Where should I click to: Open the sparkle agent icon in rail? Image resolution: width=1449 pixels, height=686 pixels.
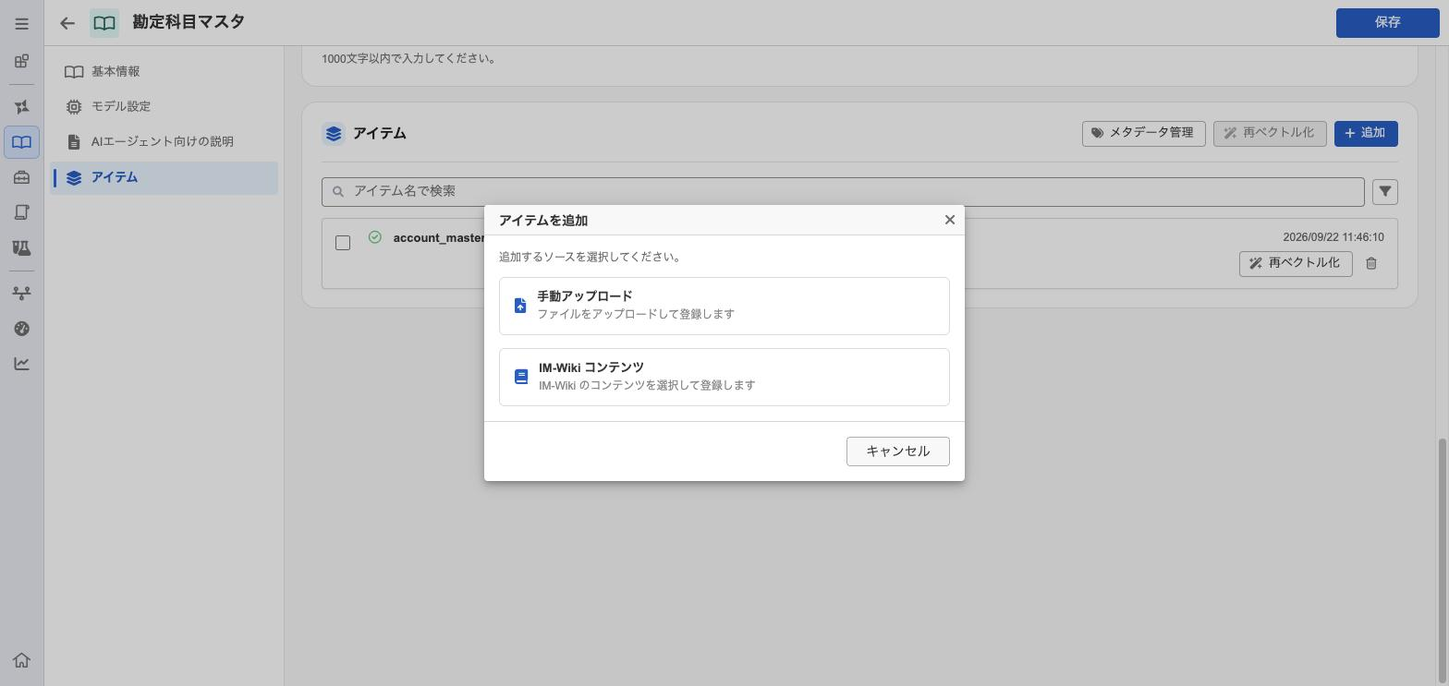tap(21, 107)
